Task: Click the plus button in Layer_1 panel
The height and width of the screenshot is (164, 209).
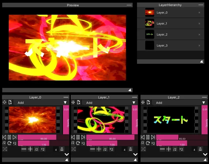Action: tap(99, 149)
